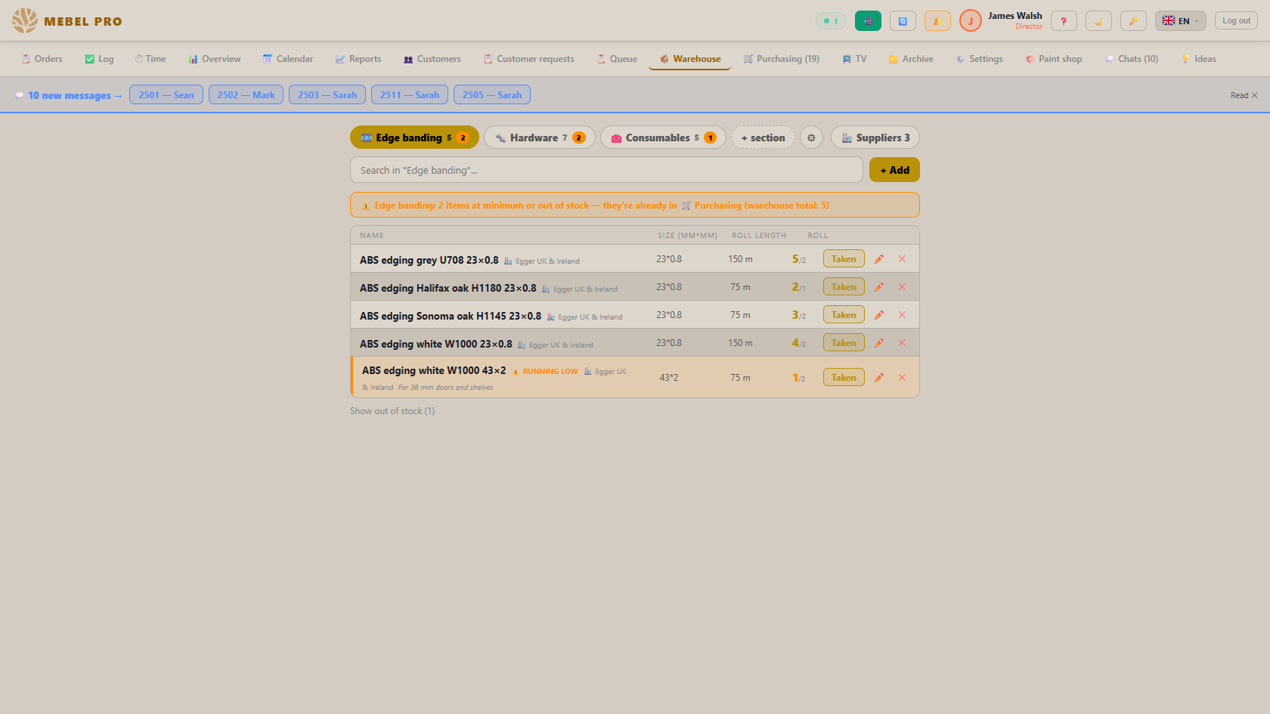Edit white W1000 43×2 row
The width and height of the screenshot is (1270, 714).
[879, 378]
